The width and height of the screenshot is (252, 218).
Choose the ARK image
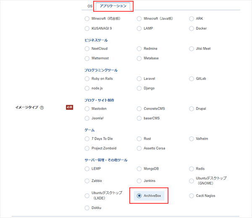click(x=192, y=18)
